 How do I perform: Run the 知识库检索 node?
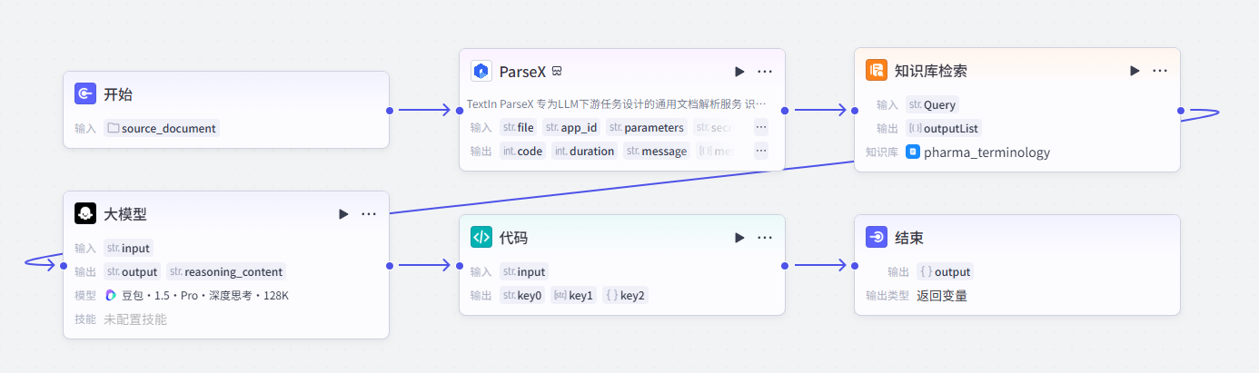1135,70
